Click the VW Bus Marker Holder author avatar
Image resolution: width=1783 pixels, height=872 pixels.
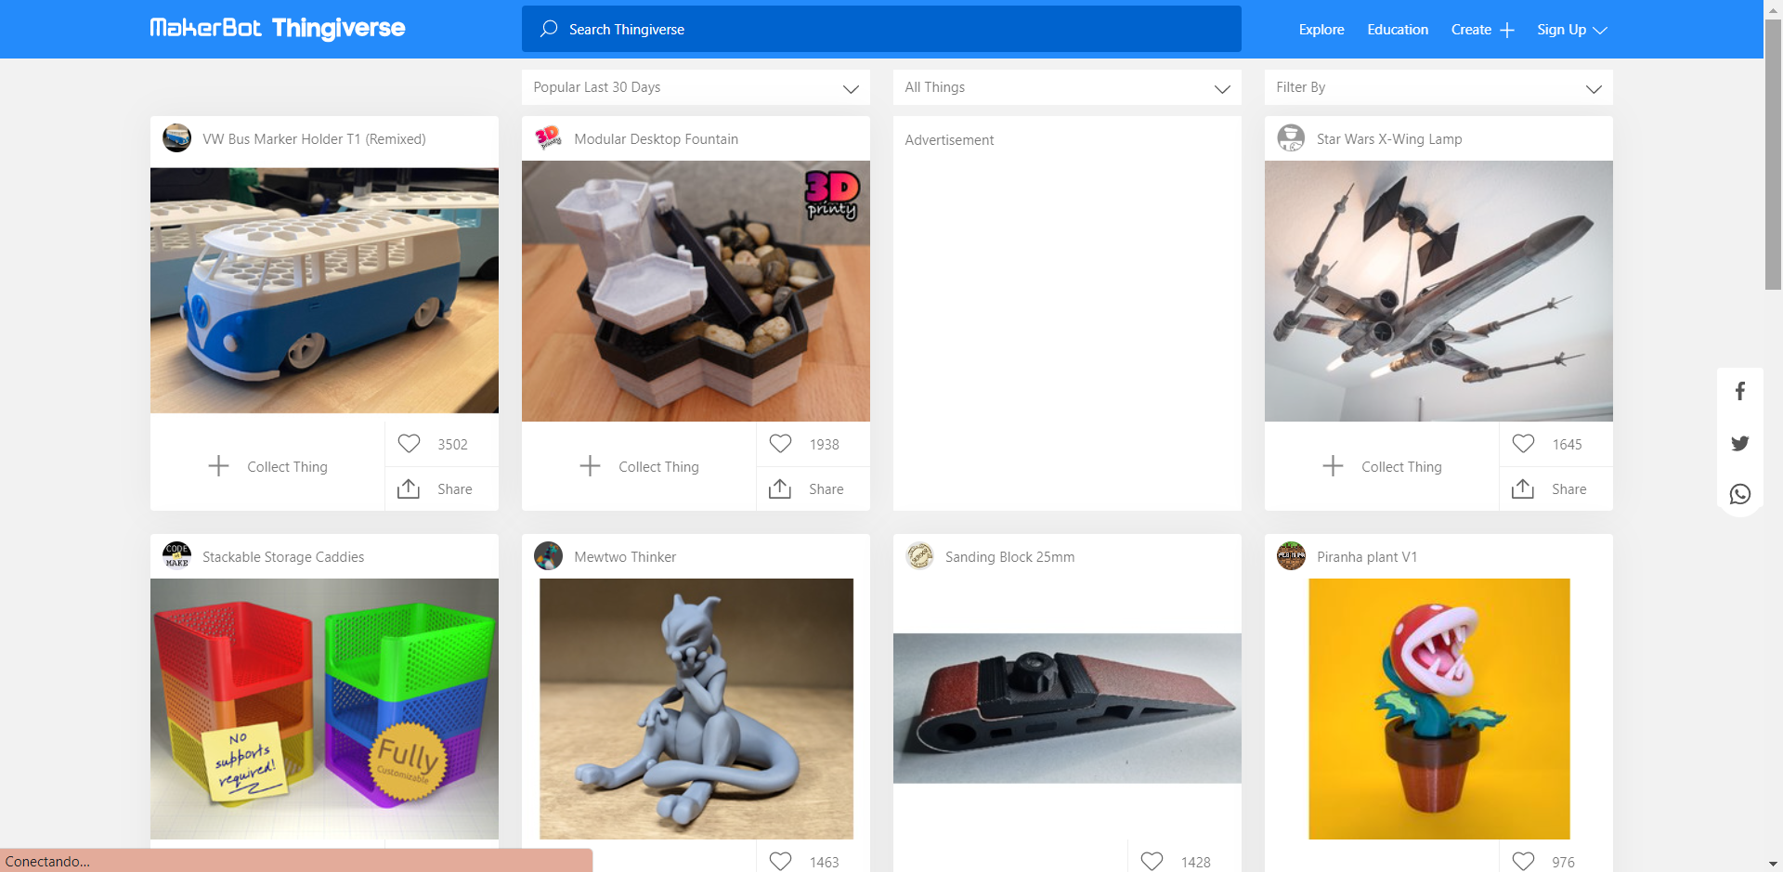176,138
